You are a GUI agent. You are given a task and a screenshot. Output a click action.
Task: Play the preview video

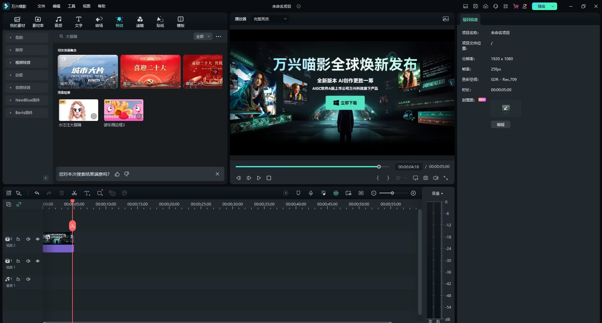coord(259,178)
